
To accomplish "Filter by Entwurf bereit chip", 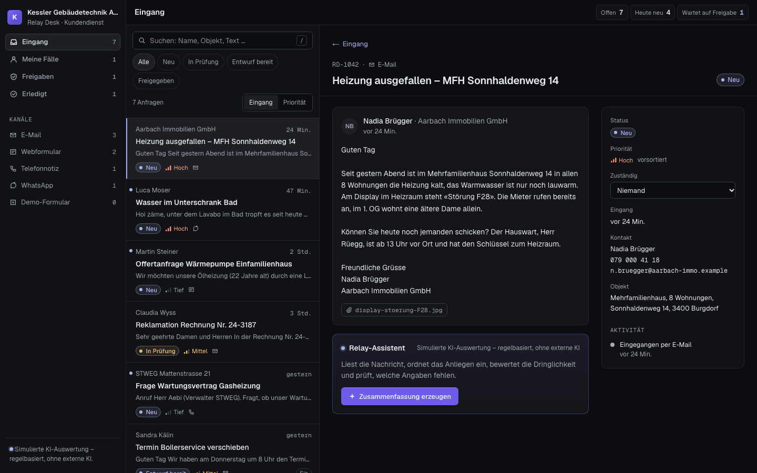I will tap(252, 62).
